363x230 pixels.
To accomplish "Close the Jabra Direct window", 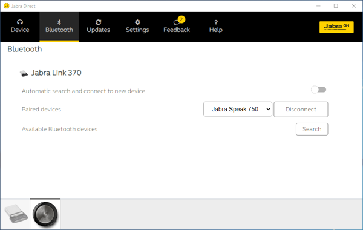I will 353,6.
